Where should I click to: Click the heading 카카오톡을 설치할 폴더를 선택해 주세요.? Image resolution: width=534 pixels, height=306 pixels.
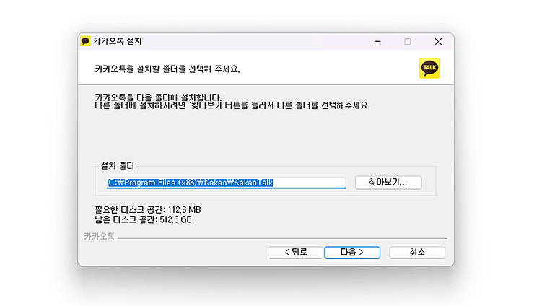coord(167,69)
